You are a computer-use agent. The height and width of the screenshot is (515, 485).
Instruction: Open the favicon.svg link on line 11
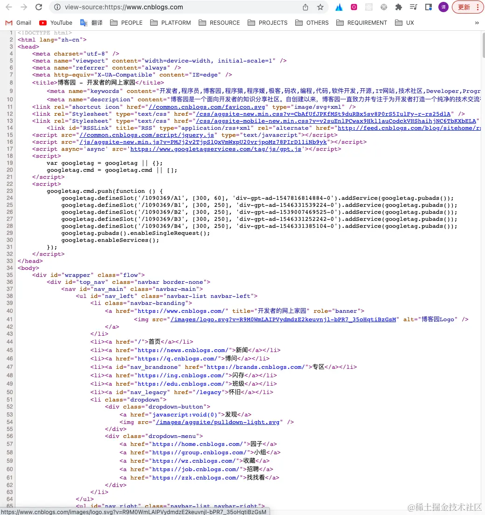(207, 107)
